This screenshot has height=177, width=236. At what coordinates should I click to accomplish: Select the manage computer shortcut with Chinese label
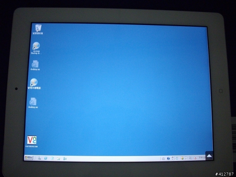click(x=34, y=84)
